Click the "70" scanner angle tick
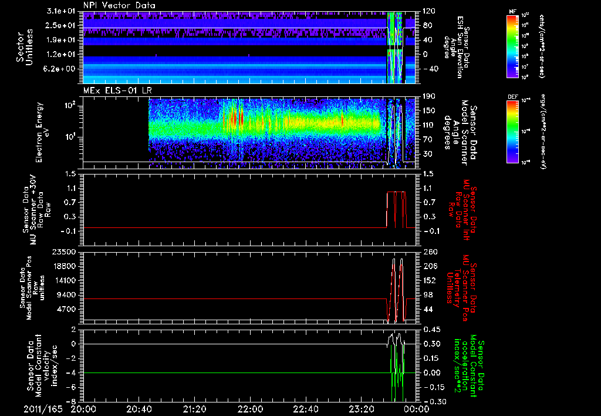The height and width of the screenshot is (416, 601). pyautogui.click(x=428, y=139)
